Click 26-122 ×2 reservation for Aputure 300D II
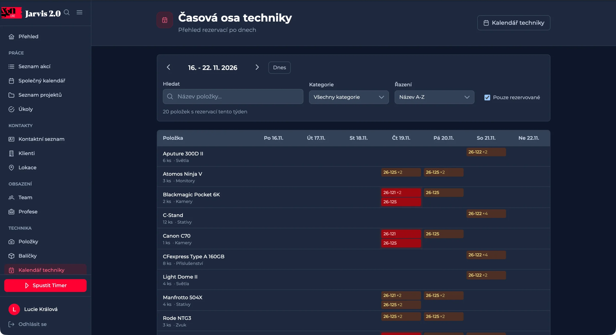Viewport: 616px width, 335px height. [x=486, y=152]
